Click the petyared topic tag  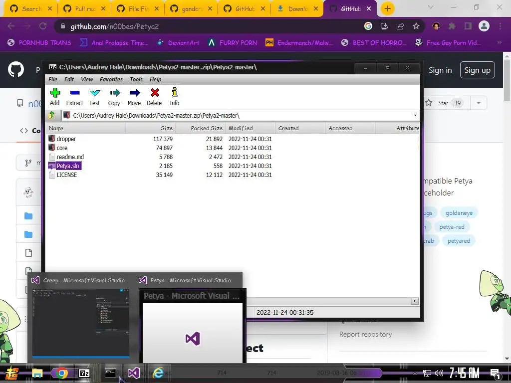[x=459, y=241]
